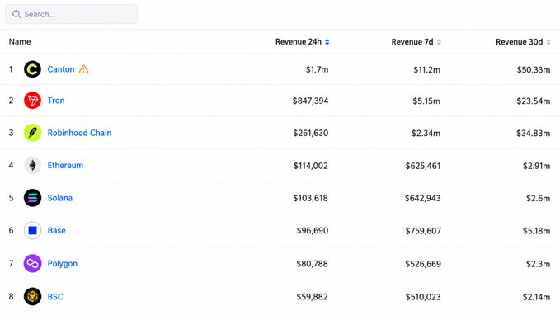Open the Solana chain link

click(x=60, y=198)
